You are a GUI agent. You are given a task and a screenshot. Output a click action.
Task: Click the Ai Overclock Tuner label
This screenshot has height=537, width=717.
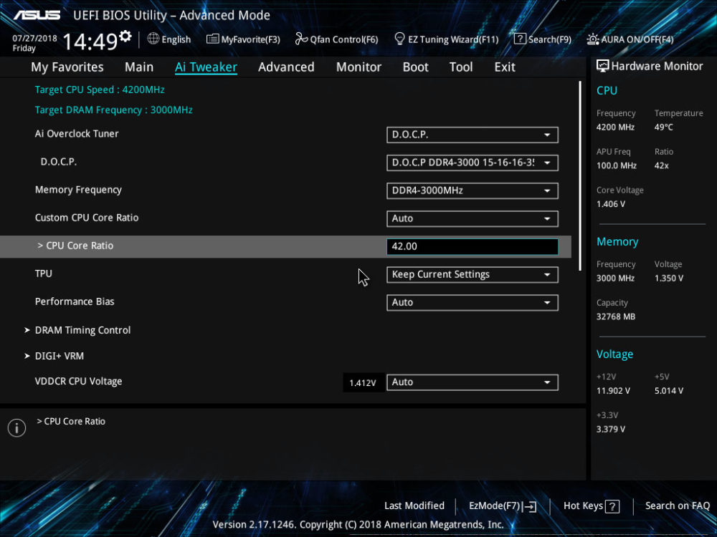click(77, 134)
